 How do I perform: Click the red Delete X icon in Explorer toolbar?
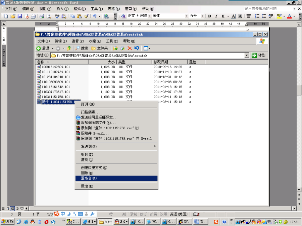pos(130,48)
